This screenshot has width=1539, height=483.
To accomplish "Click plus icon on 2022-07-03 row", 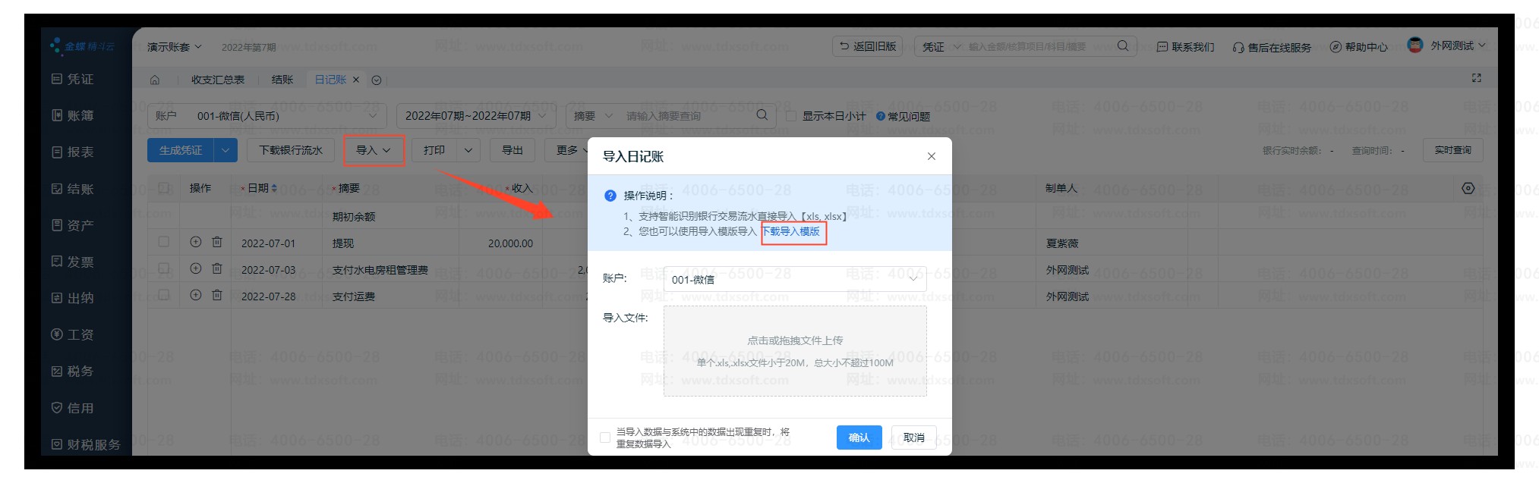I will pyautogui.click(x=195, y=268).
